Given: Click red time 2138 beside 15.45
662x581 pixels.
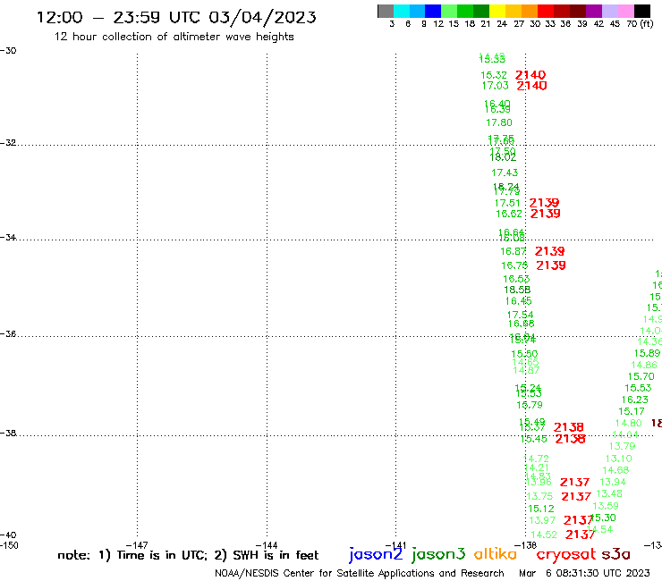Looking at the screenshot, I should pos(571,439).
